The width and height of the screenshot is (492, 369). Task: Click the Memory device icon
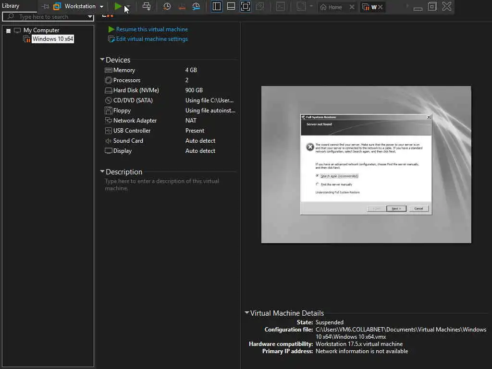pyautogui.click(x=108, y=70)
